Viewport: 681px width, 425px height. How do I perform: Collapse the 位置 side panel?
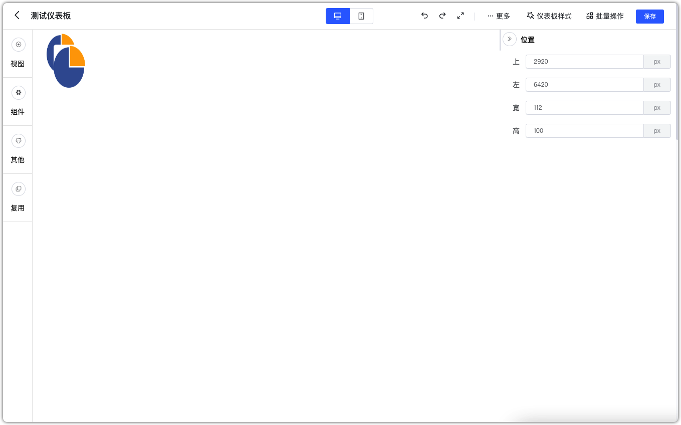[x=510, y=39]
